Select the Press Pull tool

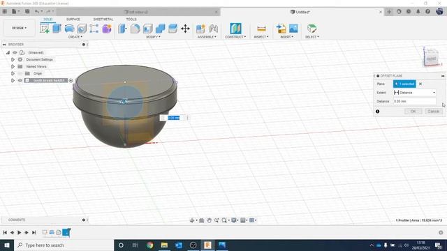[x=123, y=29]
